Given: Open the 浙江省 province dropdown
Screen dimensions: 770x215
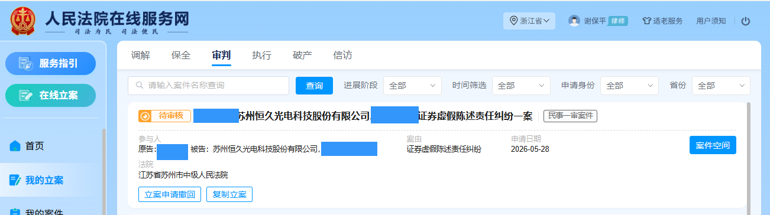Looking at the screenshot, I should [x=529, y=21].
